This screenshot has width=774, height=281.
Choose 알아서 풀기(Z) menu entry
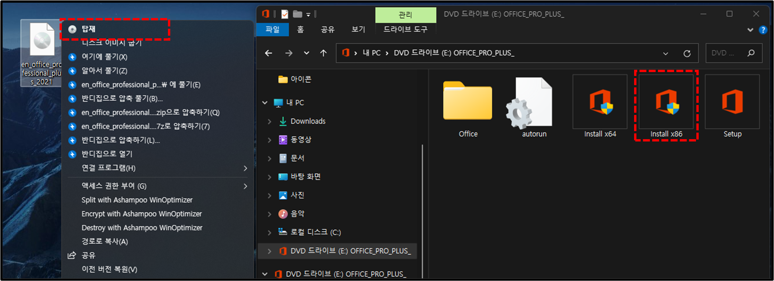tap(104, 71)
